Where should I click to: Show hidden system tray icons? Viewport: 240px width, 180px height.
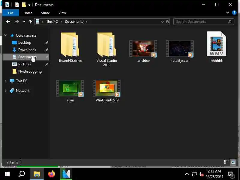187,174
